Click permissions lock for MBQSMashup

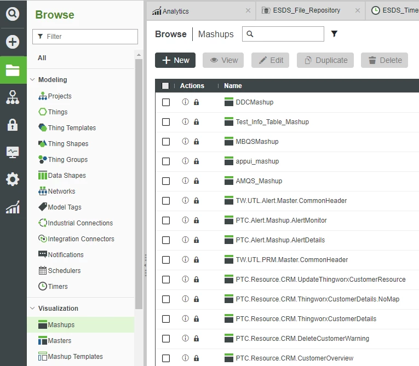(197, 142)
